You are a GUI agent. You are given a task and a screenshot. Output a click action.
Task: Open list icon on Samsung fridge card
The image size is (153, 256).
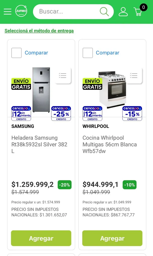pyautogui.click(x=63, y=75)
